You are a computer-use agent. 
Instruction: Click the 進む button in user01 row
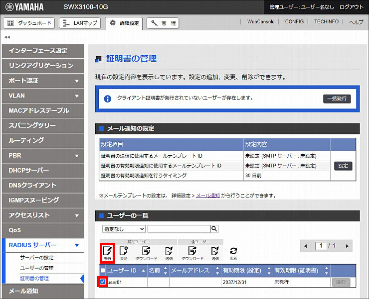341,282
